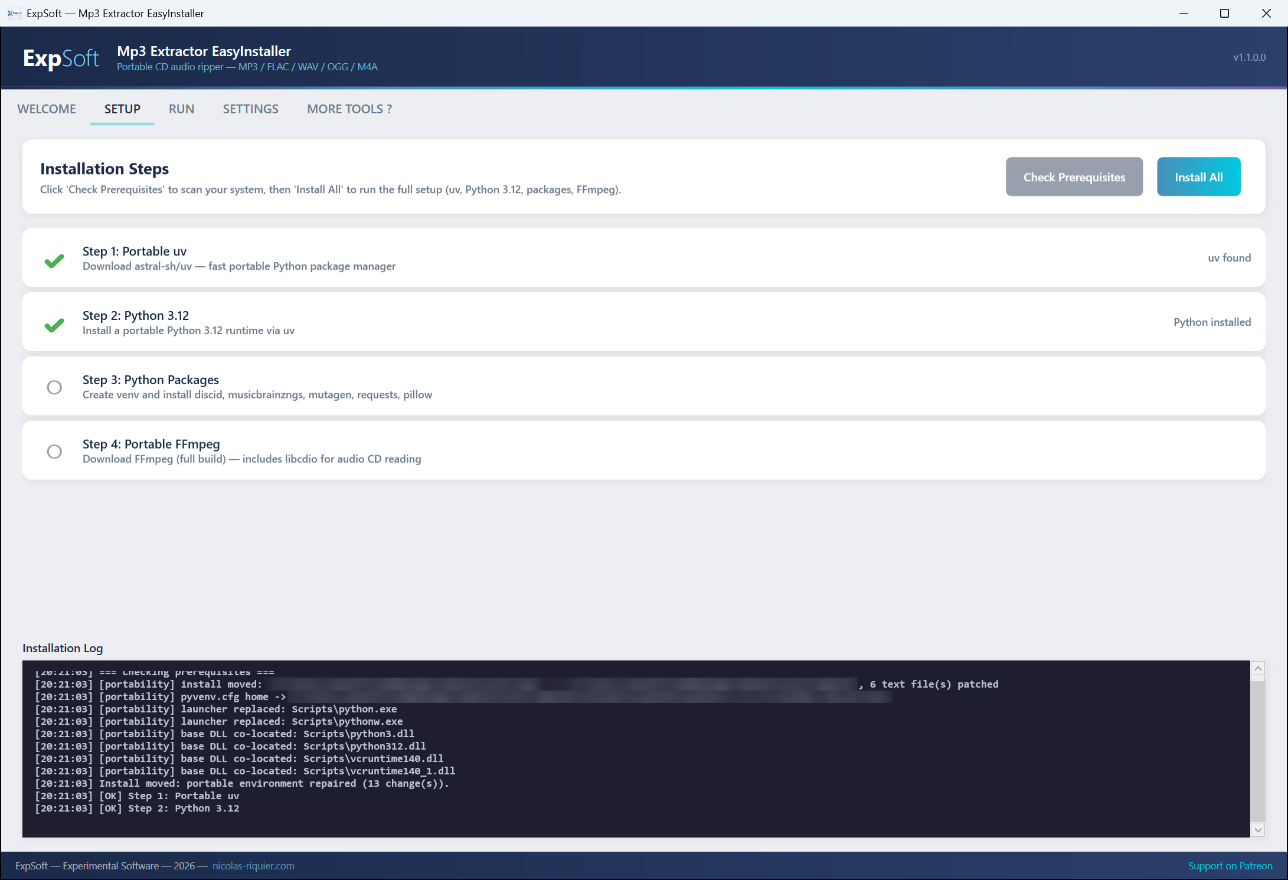1288x880 pixels.
Task: Click the 'Step 4: Portable FFmpeg' title
Action: [x=151, y=444]
